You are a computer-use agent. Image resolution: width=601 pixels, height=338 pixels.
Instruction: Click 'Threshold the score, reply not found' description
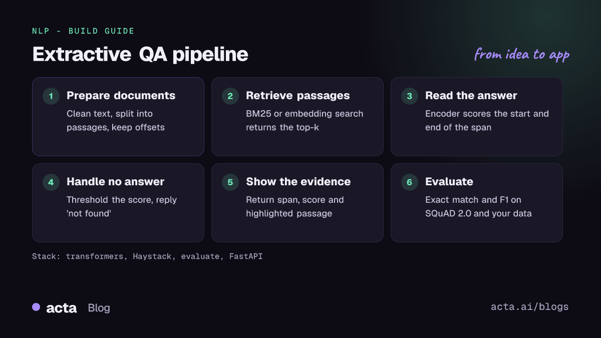[x=122, y=207]
